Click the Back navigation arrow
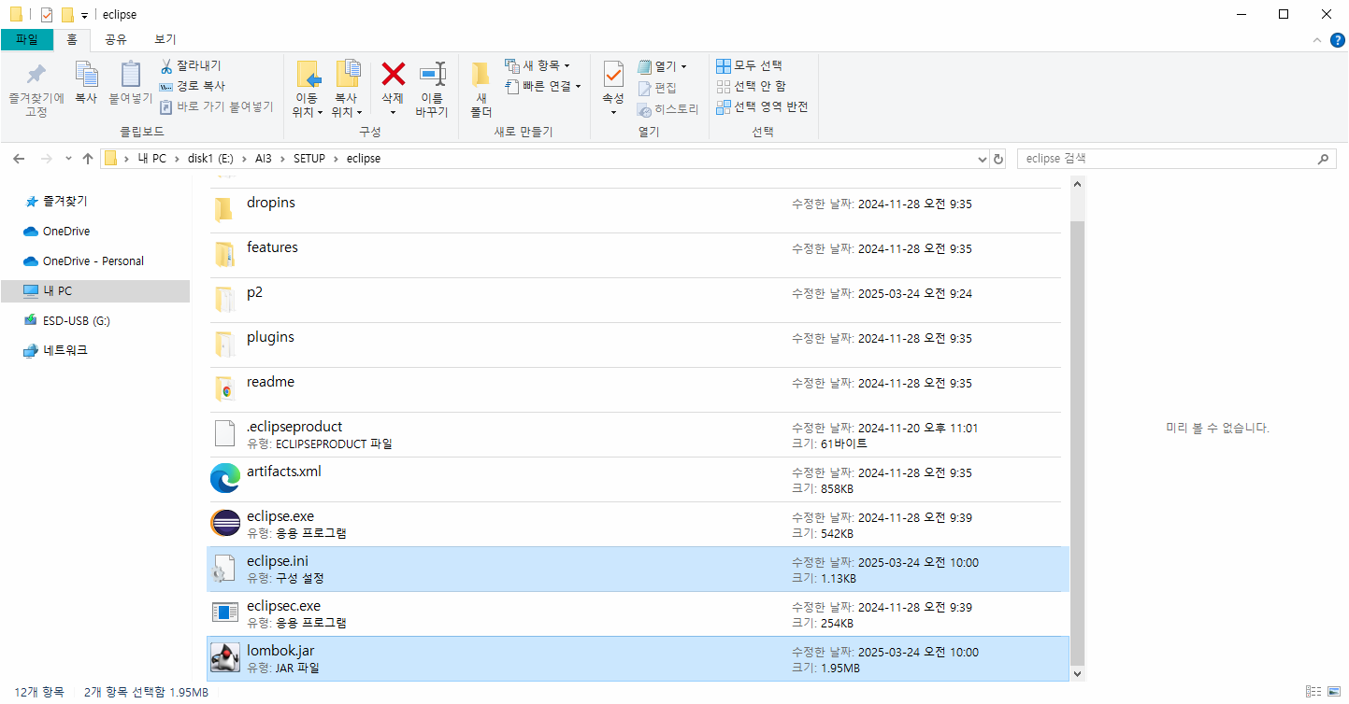Viewport: 1349px width, 704px height. [19, 159]
